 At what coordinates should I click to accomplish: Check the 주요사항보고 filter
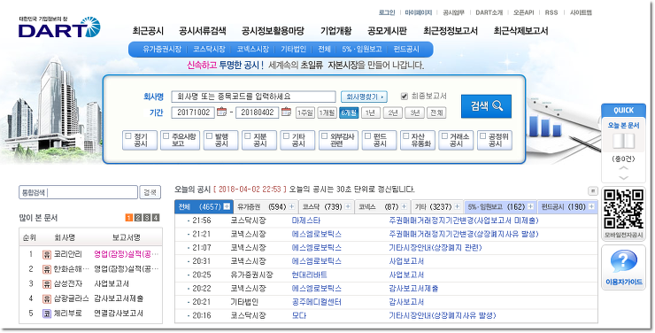click(166, 136)
